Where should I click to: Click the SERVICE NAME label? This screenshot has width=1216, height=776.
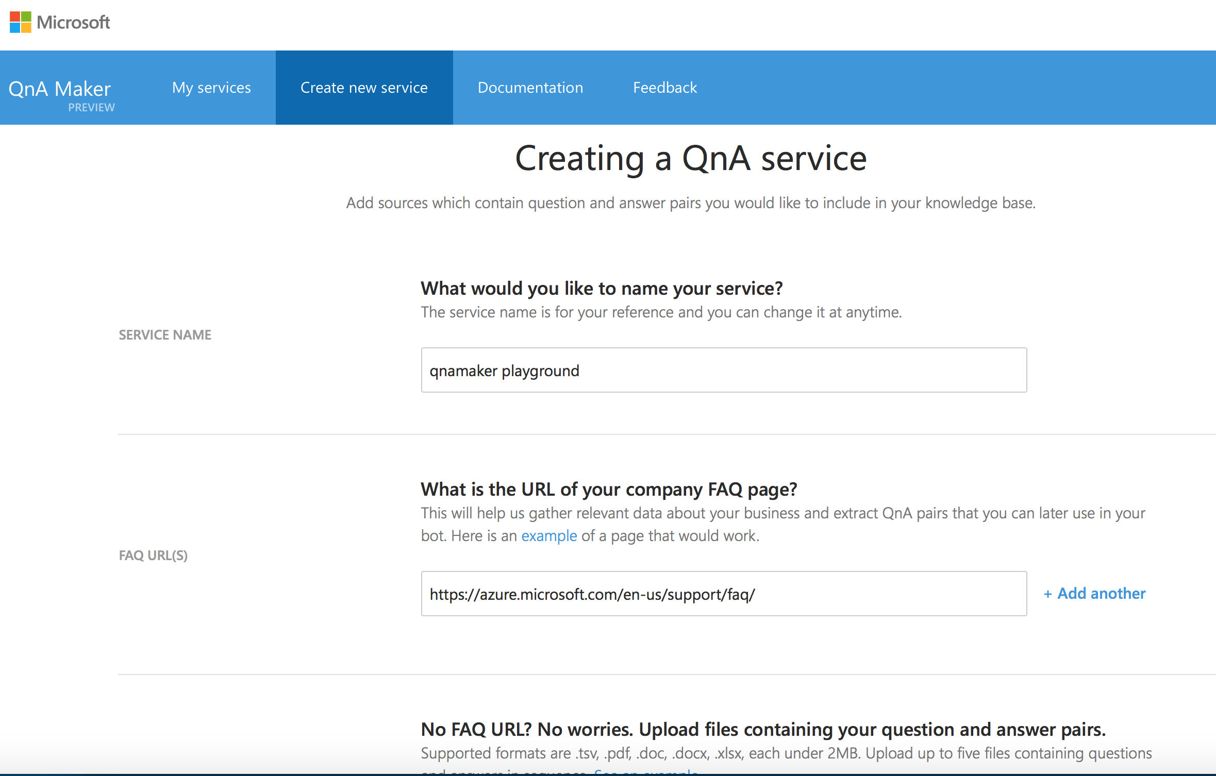tap(165, 335)
